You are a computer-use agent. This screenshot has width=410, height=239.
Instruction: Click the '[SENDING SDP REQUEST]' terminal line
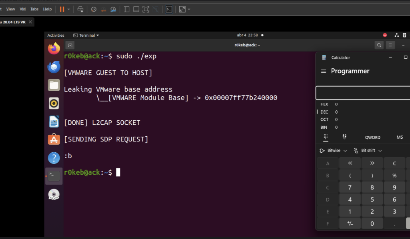pyautogui.click(x=106, y=139)
